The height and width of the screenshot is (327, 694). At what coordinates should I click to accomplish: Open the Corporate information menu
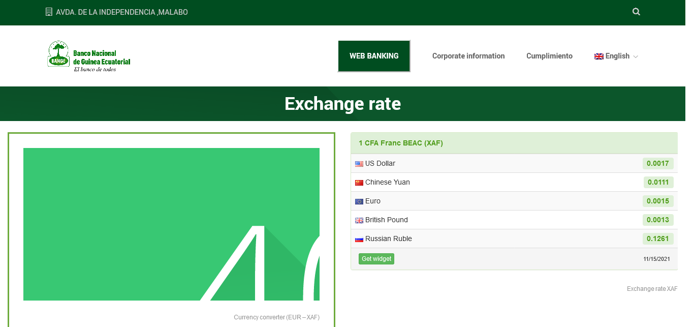pyautogui.click(x=468, y=56)
